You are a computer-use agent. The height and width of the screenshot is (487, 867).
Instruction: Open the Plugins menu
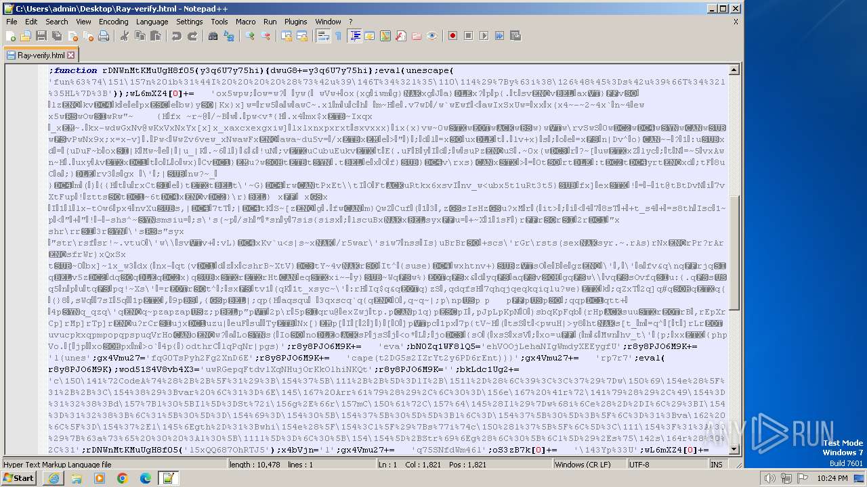296,22
